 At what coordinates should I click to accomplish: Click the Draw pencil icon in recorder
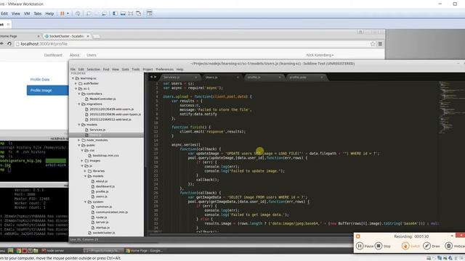[426, 246]
